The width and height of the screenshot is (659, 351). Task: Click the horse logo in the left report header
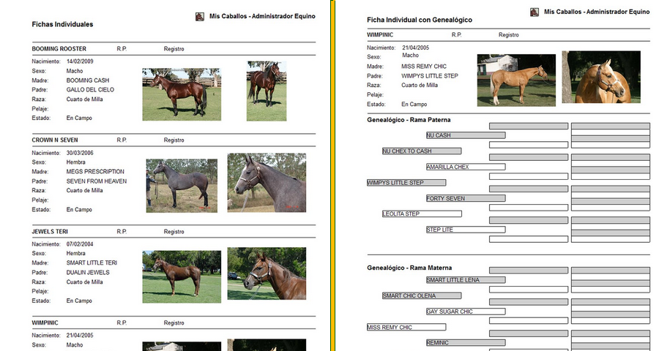tap(200, 16)
